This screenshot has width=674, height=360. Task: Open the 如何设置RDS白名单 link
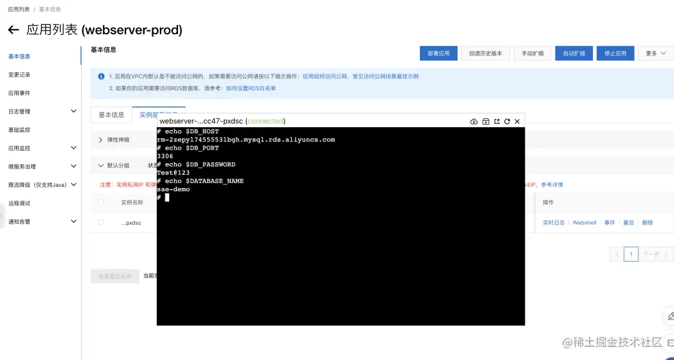point(251,88)
